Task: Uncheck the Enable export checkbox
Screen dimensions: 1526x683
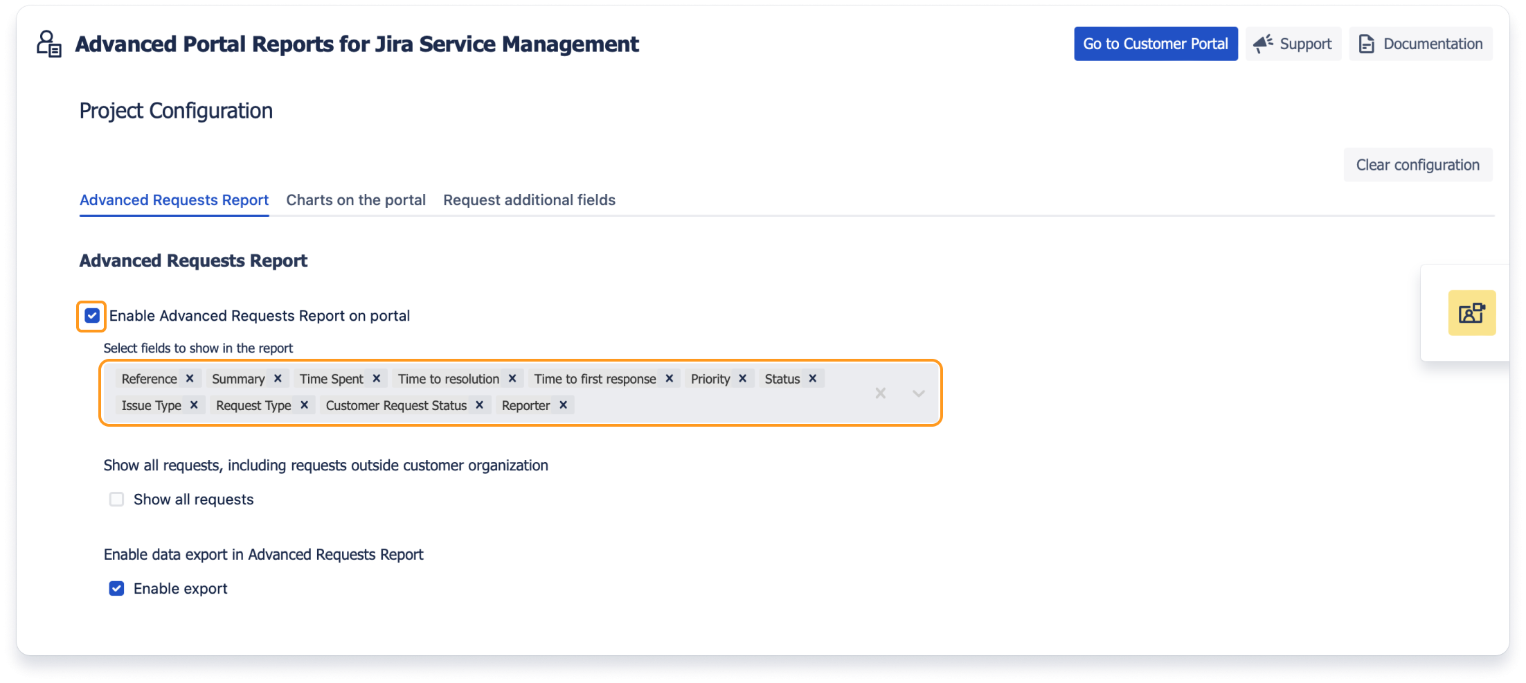Action: coord(116,589)
